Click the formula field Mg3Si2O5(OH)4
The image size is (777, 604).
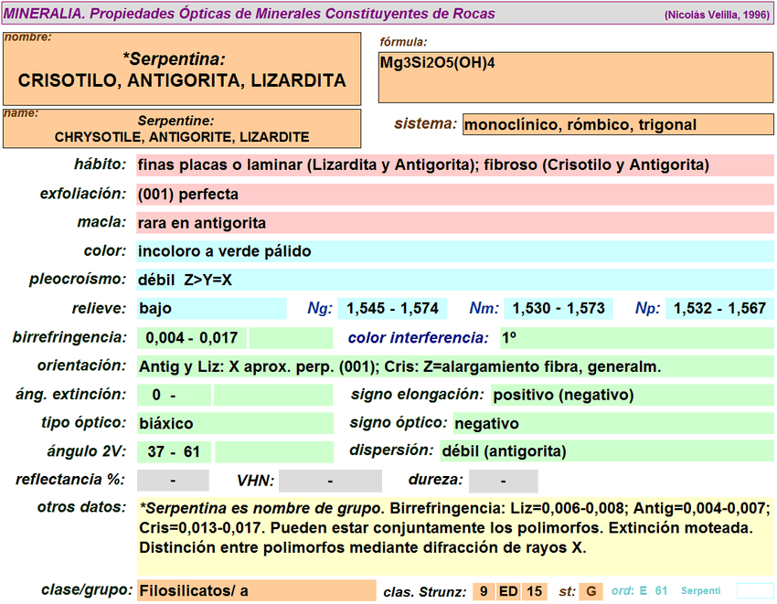[x=576, y=78]
